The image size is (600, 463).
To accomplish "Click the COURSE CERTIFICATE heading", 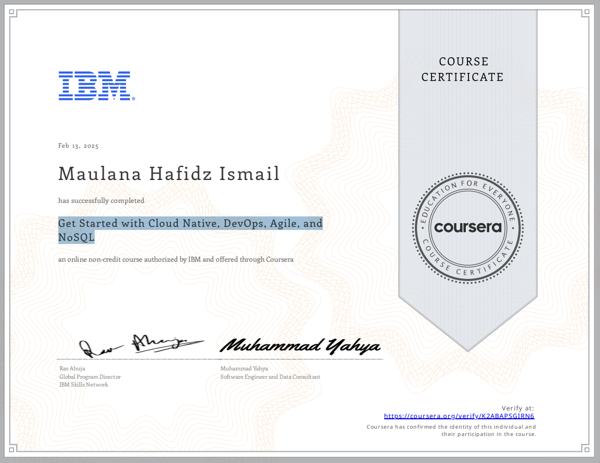I will tap(463, 69).
